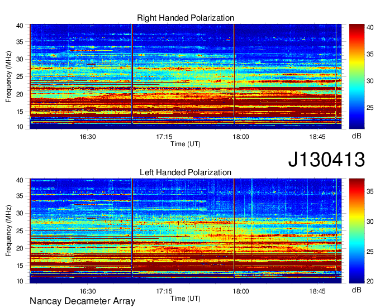Click the 40 dB value on top color bar
380x308 pixels.
(370, 27)
